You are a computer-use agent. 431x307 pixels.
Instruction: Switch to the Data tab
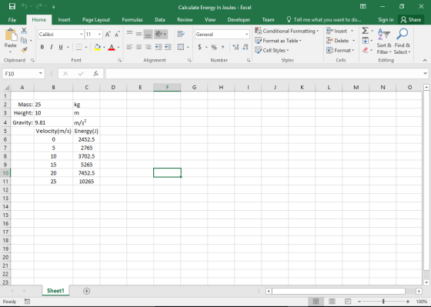pos(160,20)
